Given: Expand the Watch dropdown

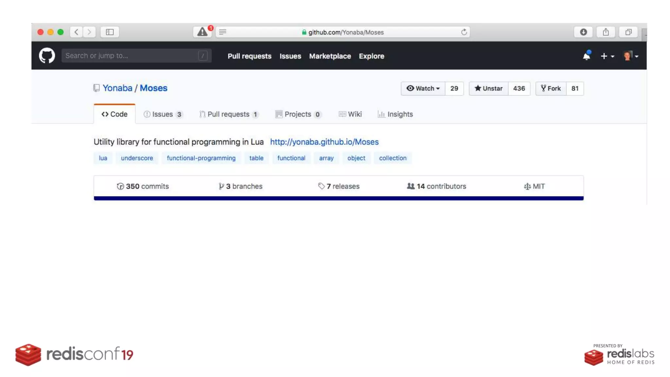Looking at the screenshot, I should pyautogui.click(x=423, y=88).
